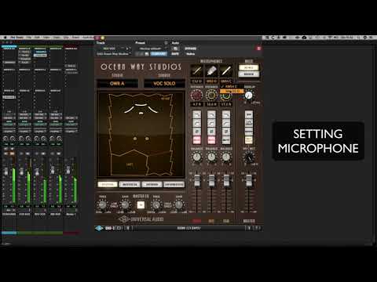Toggle Far mic low-cut filter button
This screenshot has width=377, height=282.
pyautogui.click(x=226, y=123)
